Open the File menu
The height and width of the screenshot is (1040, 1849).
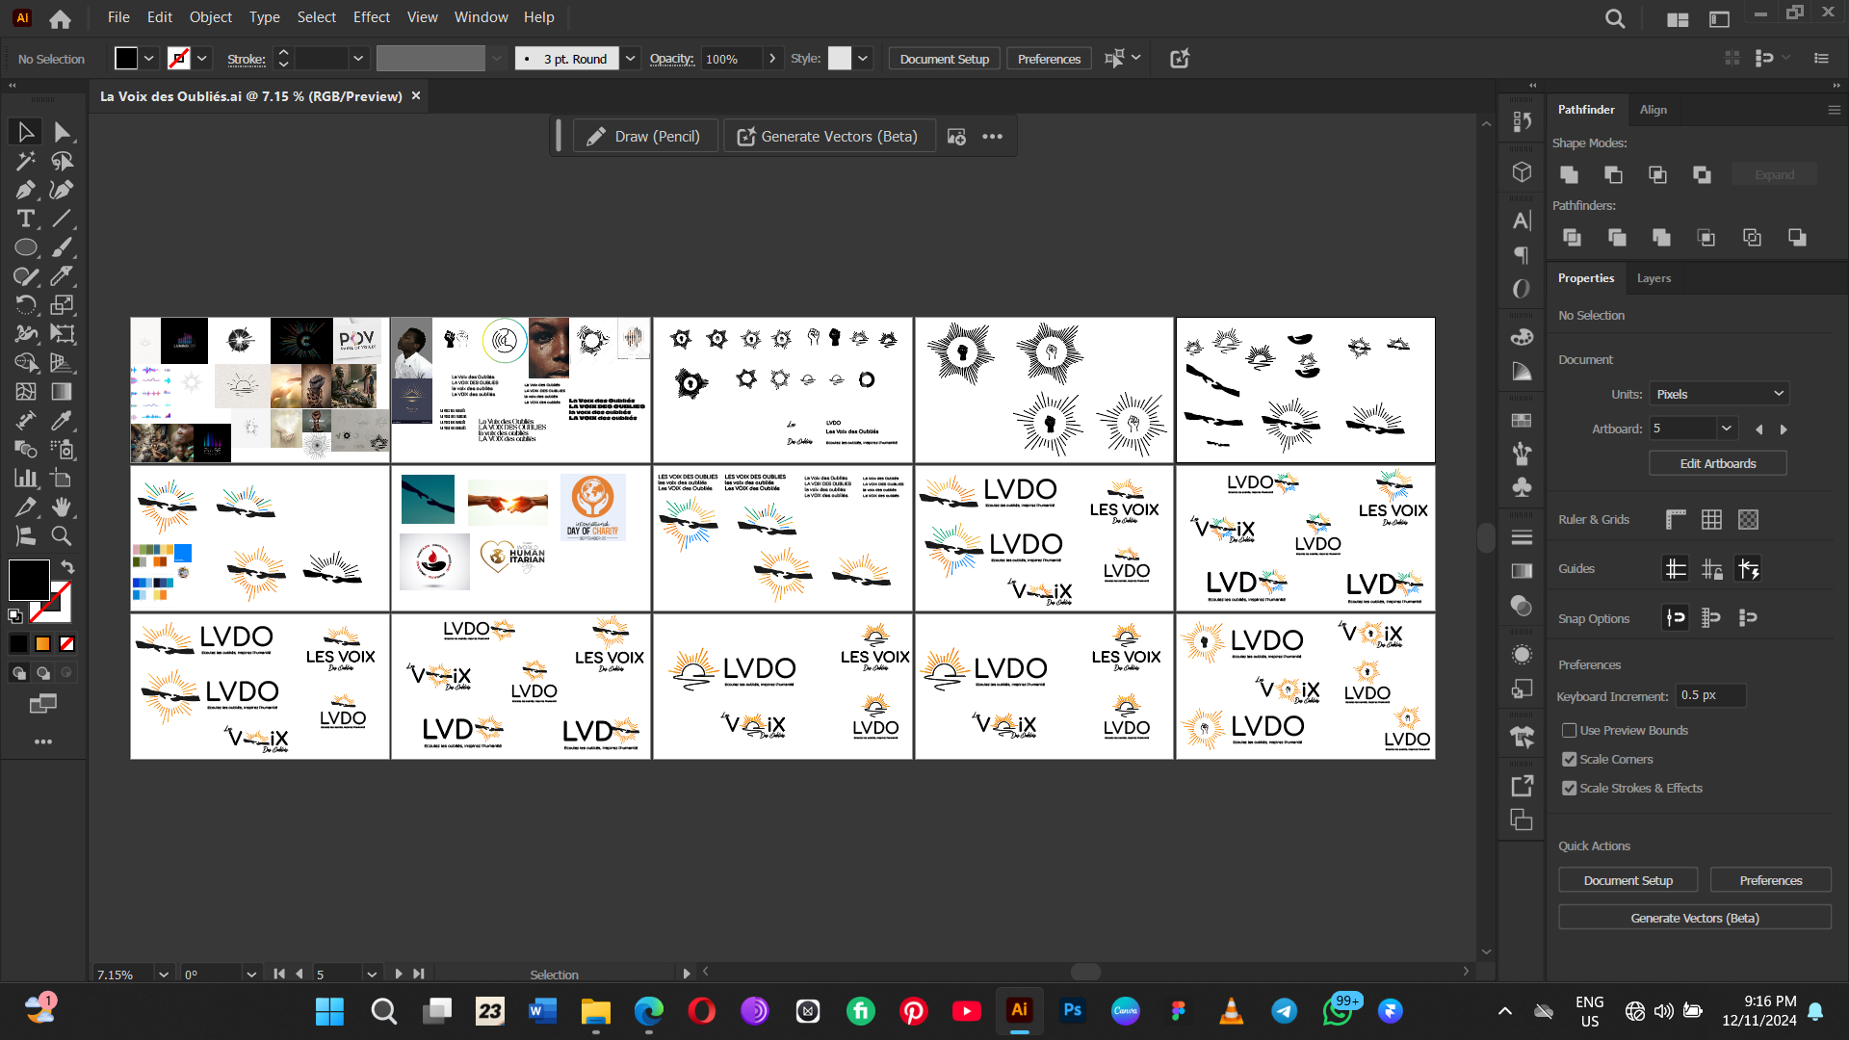pyautogui.click(x=118, y=17)
